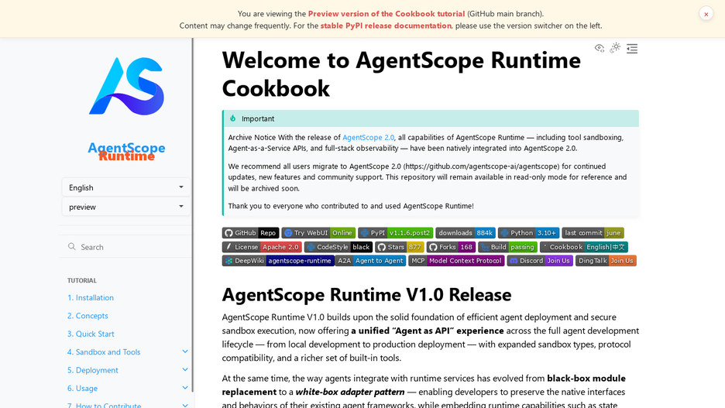Image resolution: width=725 pixels, height=408 pixels.
Task: Click the AgentScope Runtime AS logo
Action: [x=127, y=86]
